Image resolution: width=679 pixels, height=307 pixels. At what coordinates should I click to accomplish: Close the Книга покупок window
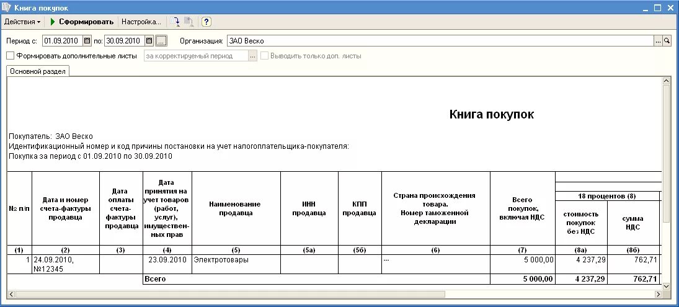669,8
